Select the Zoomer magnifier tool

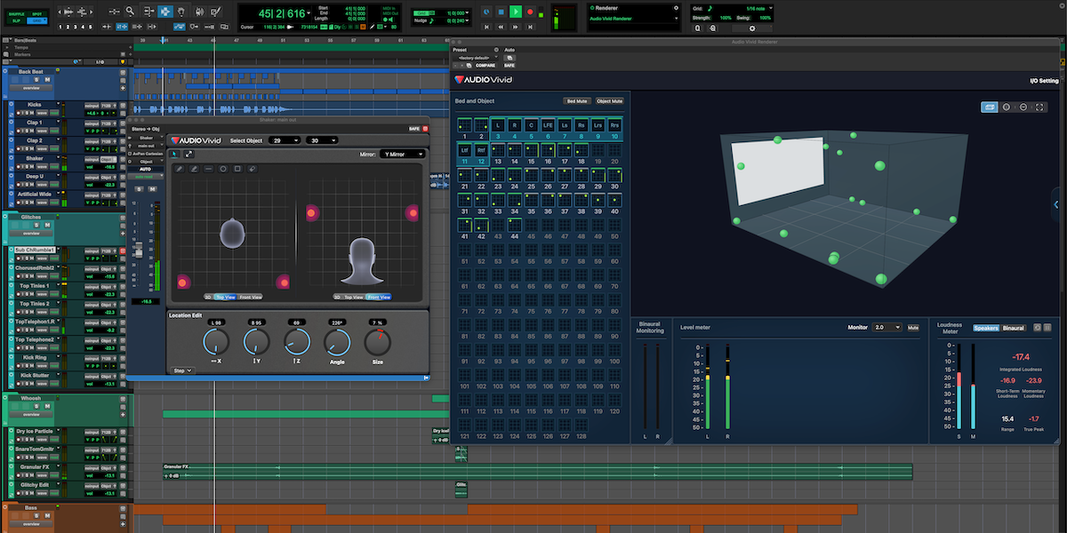tap(130, 12)
